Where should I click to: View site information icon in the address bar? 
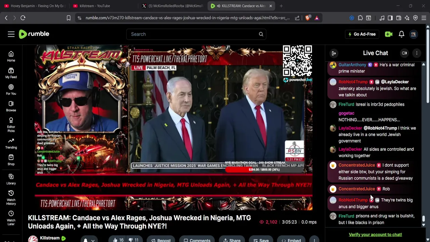(x=79, y=18)
